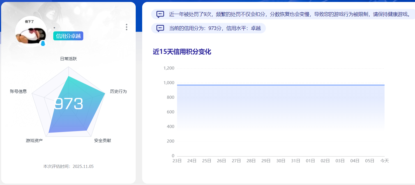Click the chat icon beside punishment notice
This screenshot has width=415, height=185.
[160, 14]
